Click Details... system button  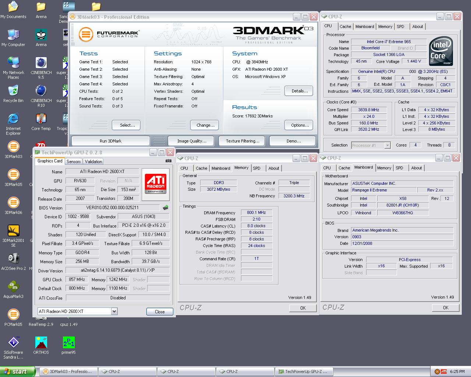tap(300, 91)
